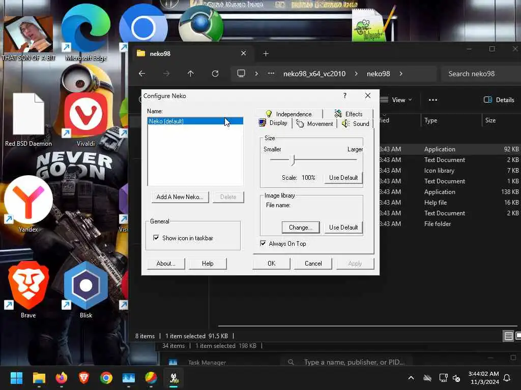
Task: Open the clock and date flyout
Action: tap(483, 378)
